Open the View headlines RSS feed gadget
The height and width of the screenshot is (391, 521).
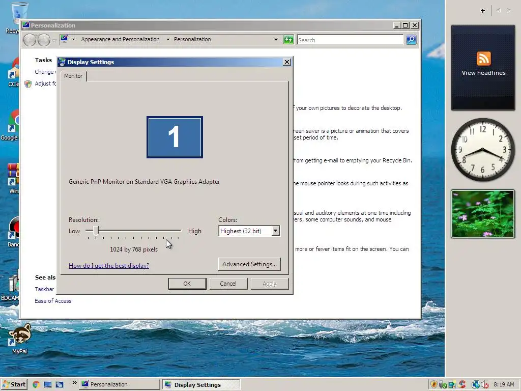click(483, 68)
